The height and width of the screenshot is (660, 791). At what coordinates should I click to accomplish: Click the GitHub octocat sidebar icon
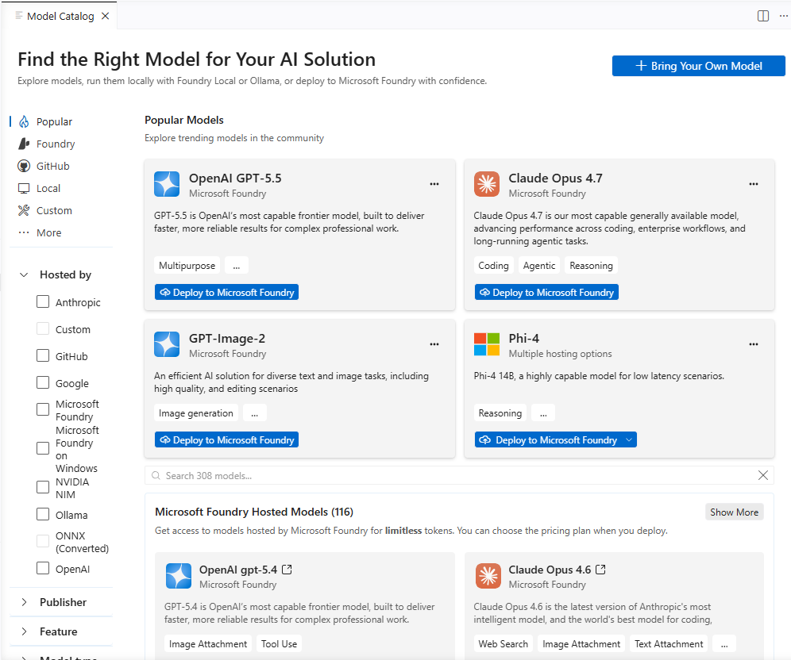[24, 166]
